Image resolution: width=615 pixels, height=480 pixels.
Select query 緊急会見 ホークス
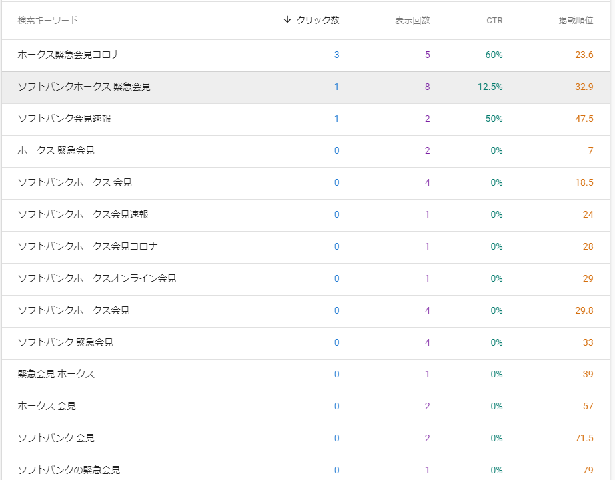pos(56,374)
